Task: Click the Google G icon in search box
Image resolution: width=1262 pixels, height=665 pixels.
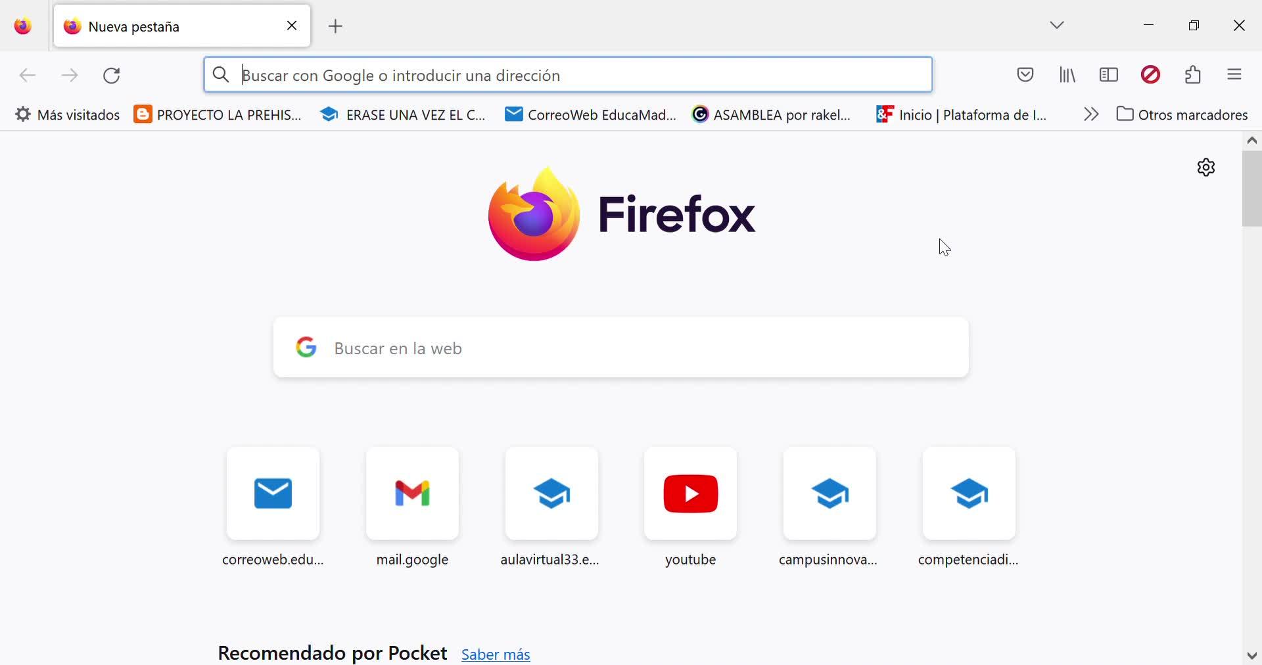Action: [x=306, y=347]
